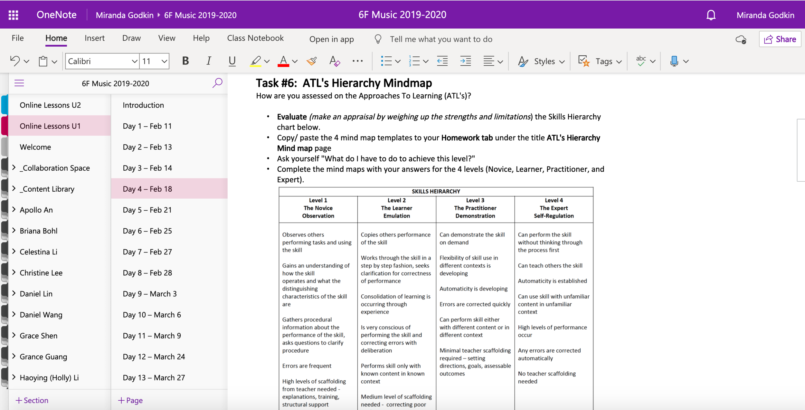Click the paragraph alignment icon
The width and height of the screenshot is (805, 410).
click(x=488, y=61)
